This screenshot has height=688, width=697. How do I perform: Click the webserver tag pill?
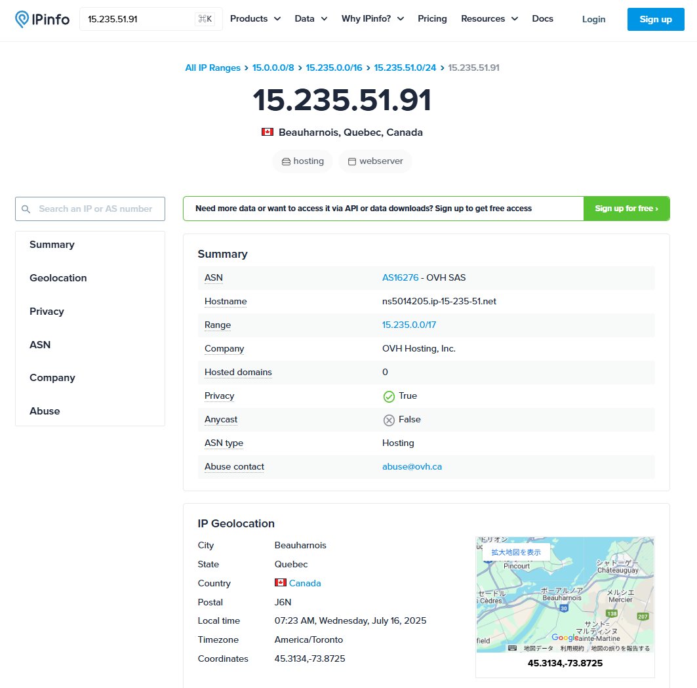[375, 161]
